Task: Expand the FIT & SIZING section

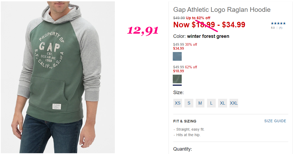Action: (x=185, y=121)
